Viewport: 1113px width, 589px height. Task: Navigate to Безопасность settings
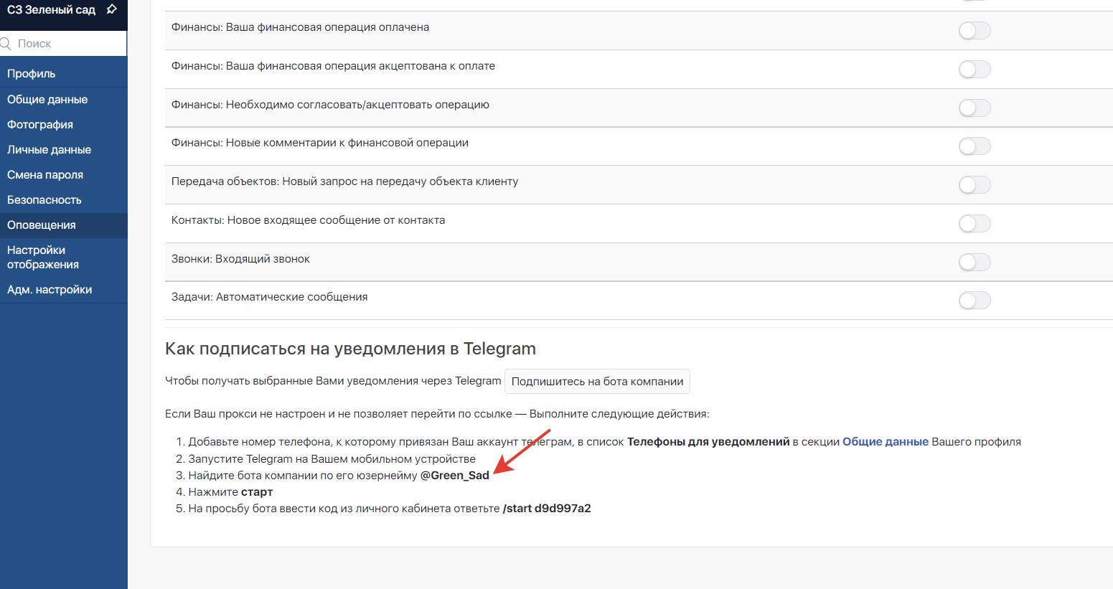44,200
